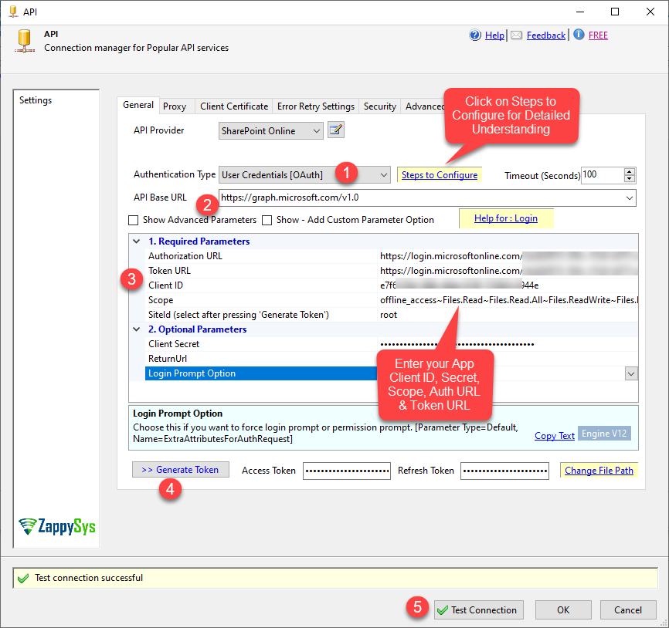The height and width of the screenshot is (628, 669).
Task: Open the Feedback link
Action: pyautogui.click(x=546, y=35)
